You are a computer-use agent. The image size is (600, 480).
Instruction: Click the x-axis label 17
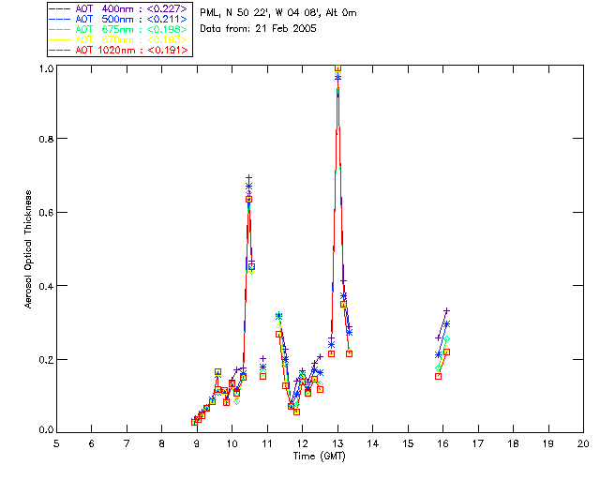click(478, 443)
